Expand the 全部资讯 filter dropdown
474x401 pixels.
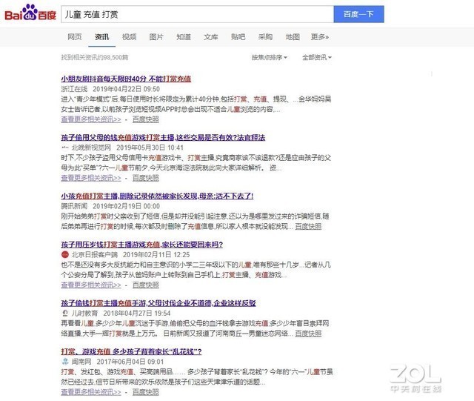[x=317, y=57]
